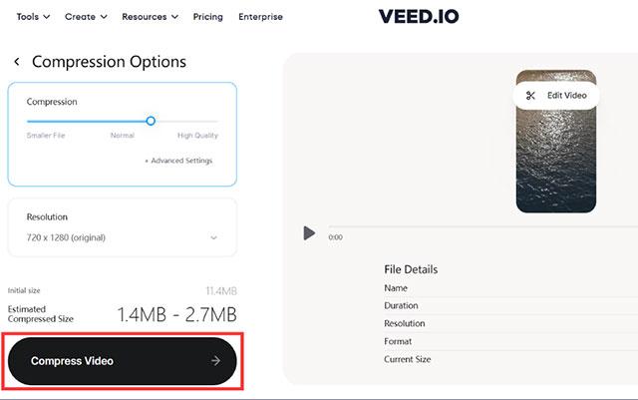Click the compression slider handle
This screenshot has height=400, width=638.
tap(151, 121)
